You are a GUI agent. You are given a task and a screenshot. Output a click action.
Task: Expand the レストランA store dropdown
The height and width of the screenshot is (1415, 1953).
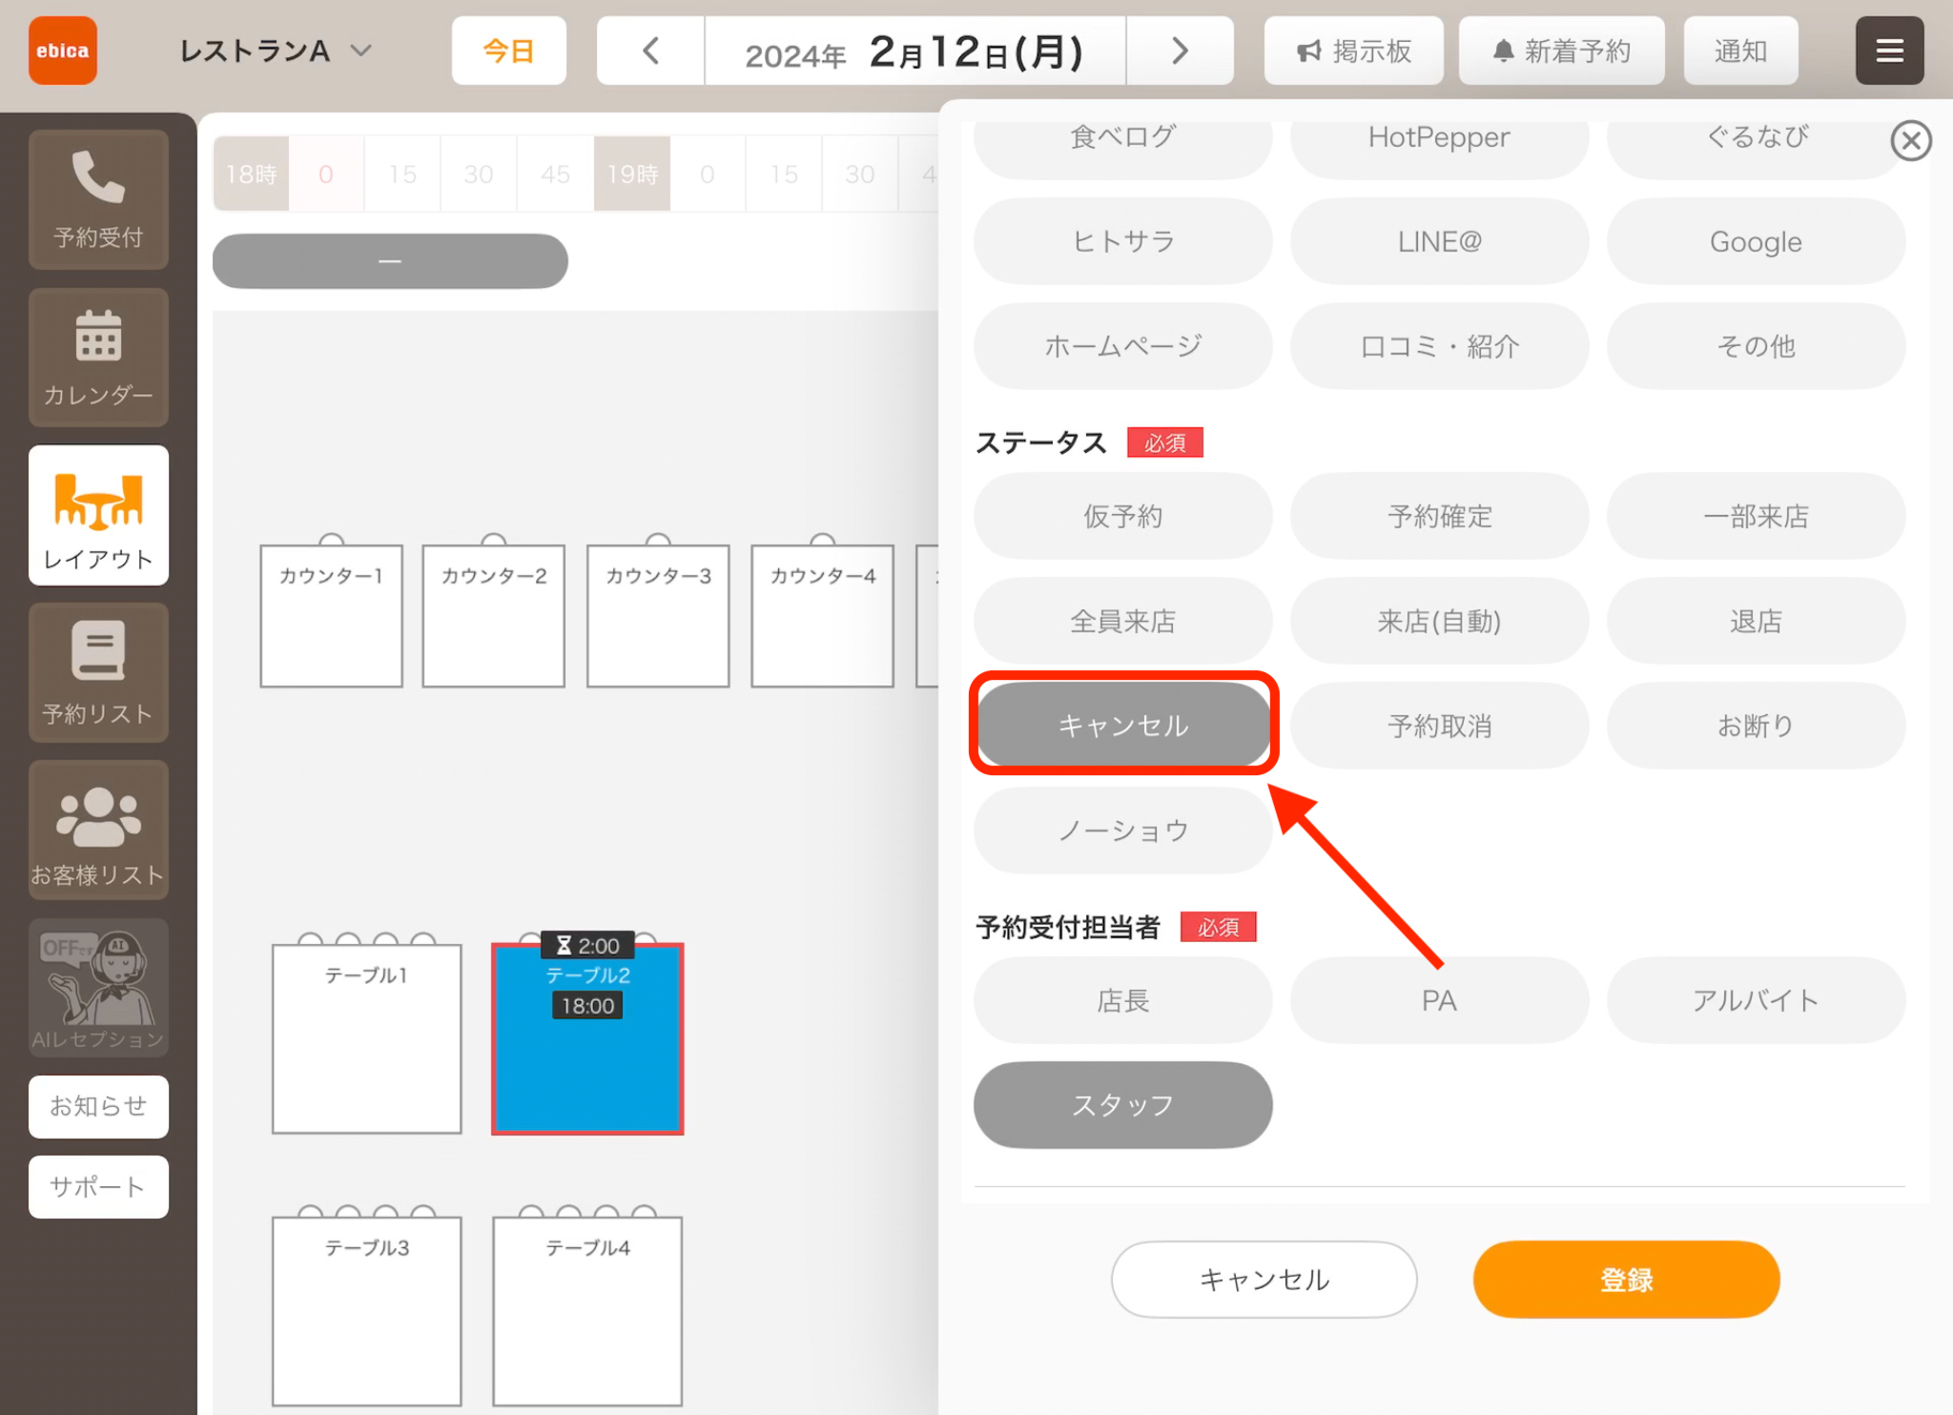[275, 51]
